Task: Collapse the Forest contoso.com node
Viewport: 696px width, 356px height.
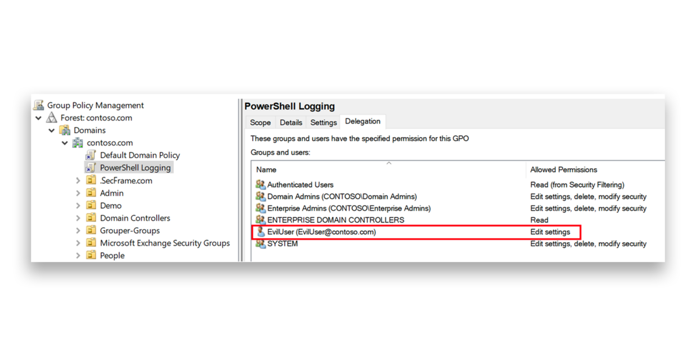Action: coord(39,118)
